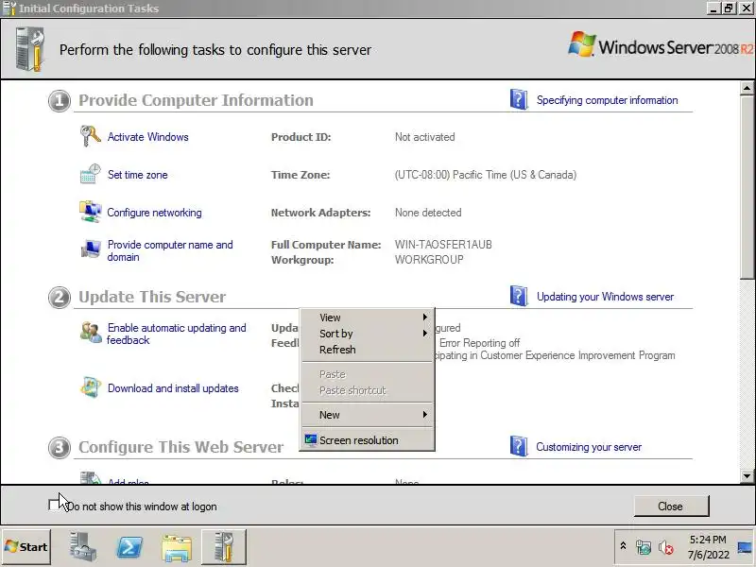Expand the New submenu
This screenshot has width=756, height=567.
368,415
